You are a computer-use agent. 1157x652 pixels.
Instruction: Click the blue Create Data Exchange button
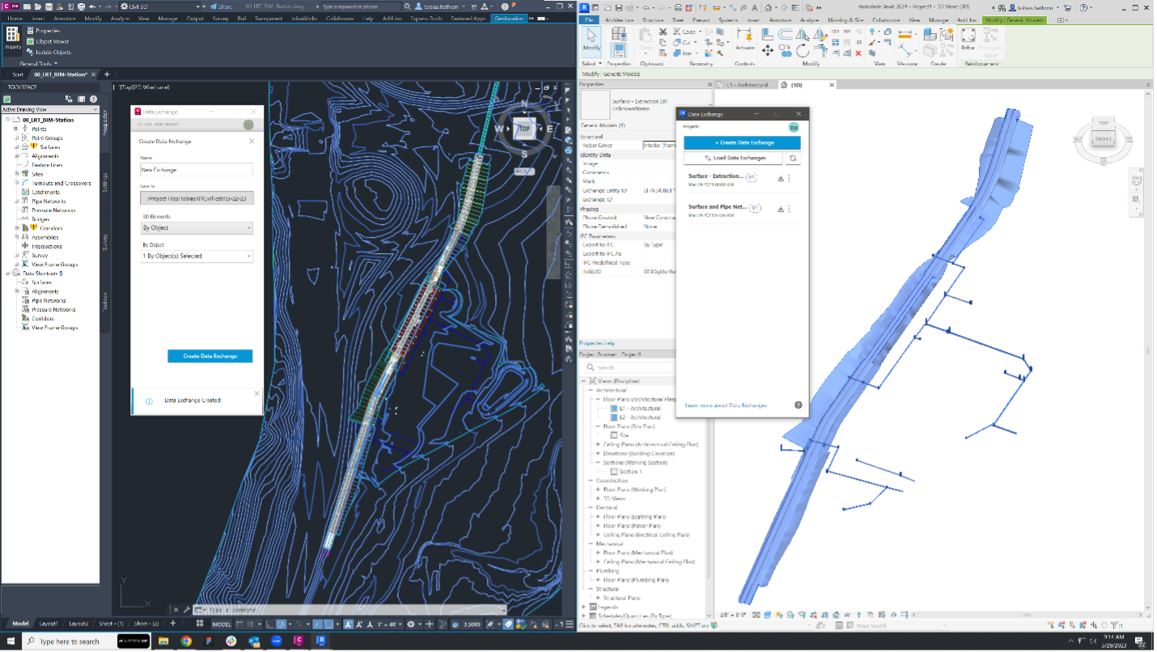(x=210, y=356)
